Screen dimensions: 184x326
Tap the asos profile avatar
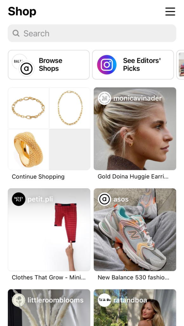[104, 199]
